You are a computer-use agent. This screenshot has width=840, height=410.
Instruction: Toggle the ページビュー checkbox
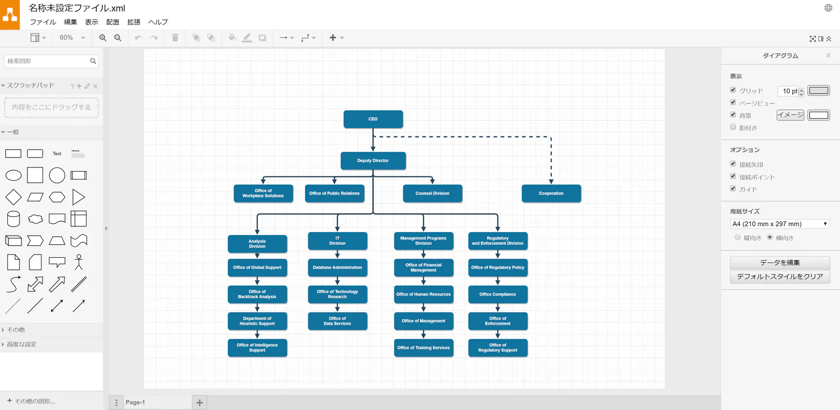coord(733,102)
